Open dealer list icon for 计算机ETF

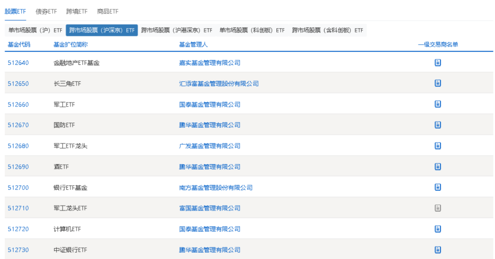[438, 229]
